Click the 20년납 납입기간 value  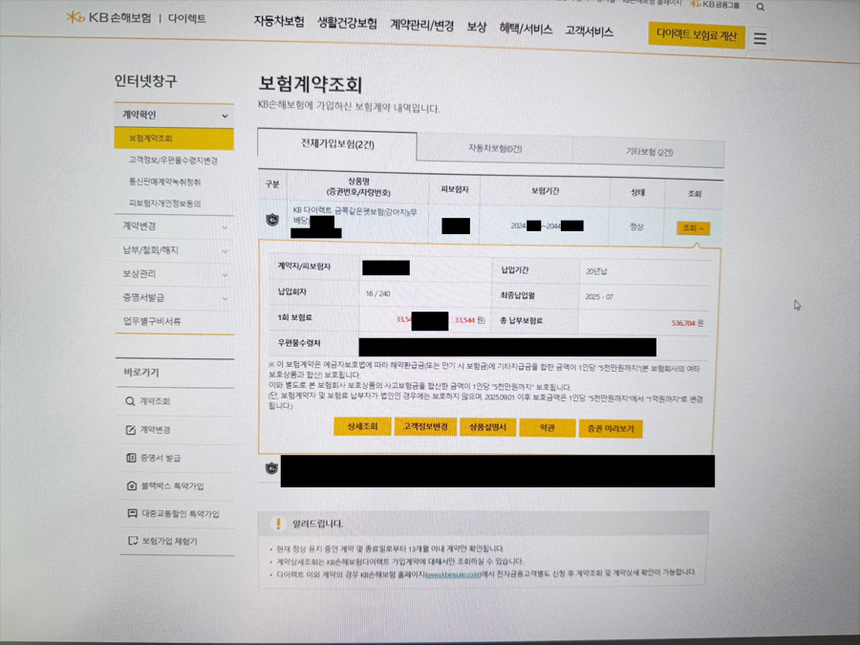point(596,271)
